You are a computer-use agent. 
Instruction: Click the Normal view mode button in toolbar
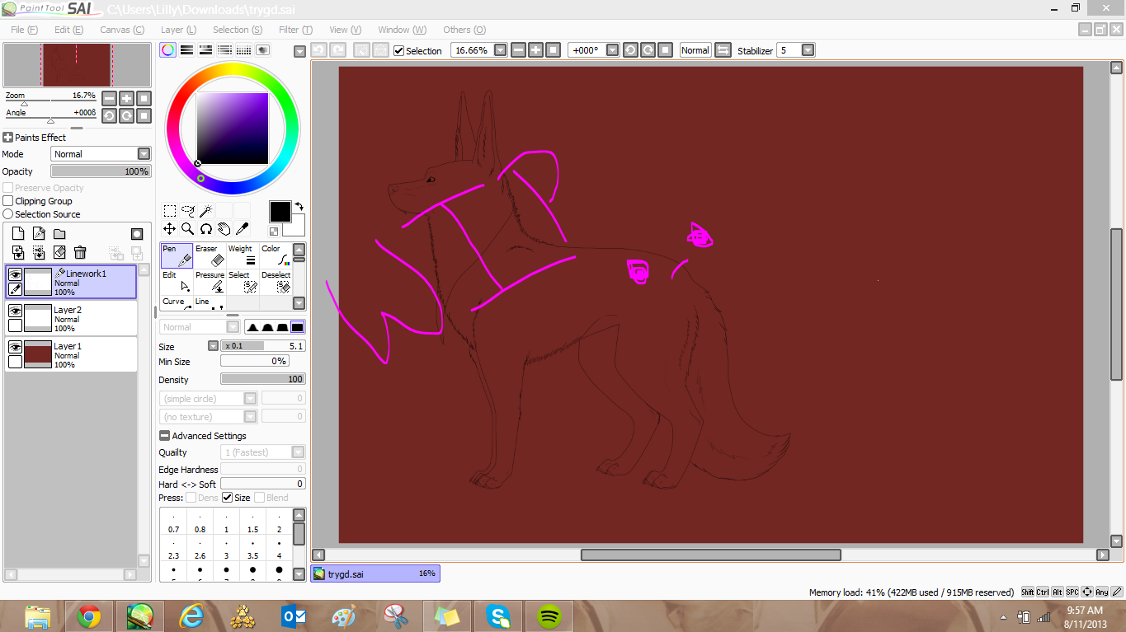[695, 50]
